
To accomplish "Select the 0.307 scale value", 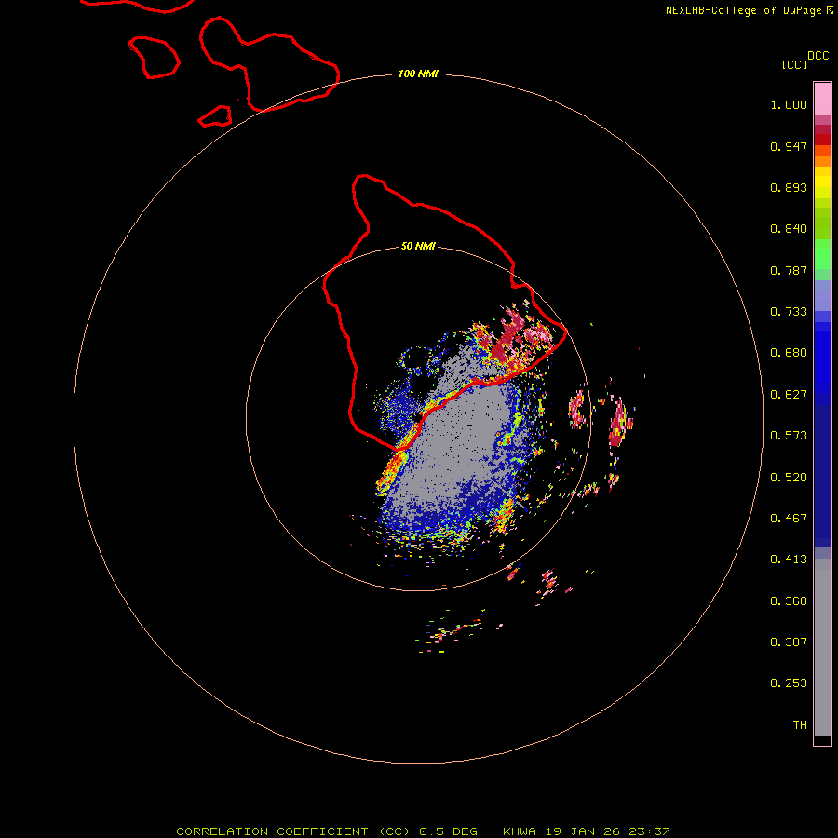I will point(789,642).
